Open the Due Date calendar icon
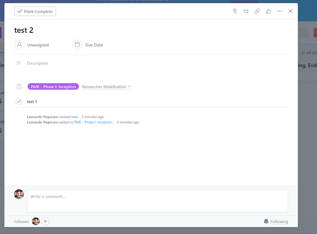This screenshot has height=234, width=317. [77, 45]
